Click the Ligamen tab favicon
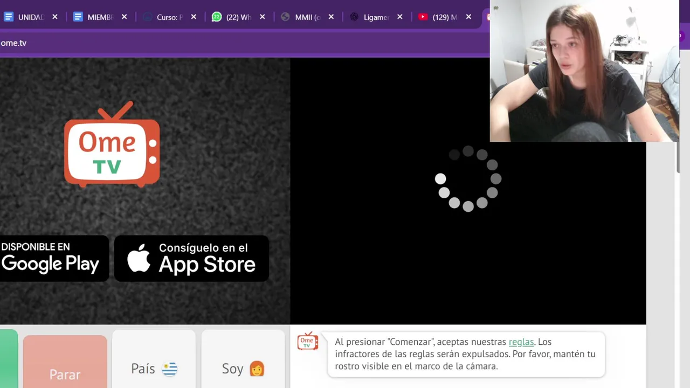 point(354,17)
